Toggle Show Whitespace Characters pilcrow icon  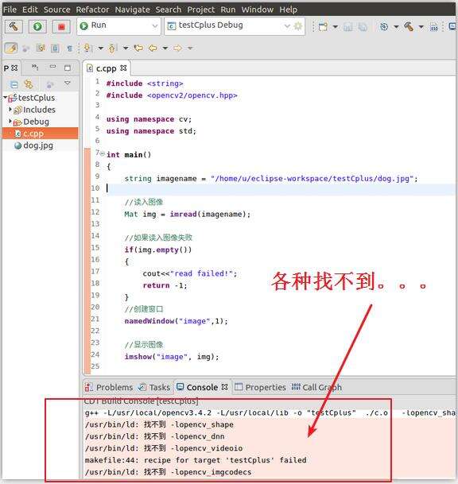(70, 48)
